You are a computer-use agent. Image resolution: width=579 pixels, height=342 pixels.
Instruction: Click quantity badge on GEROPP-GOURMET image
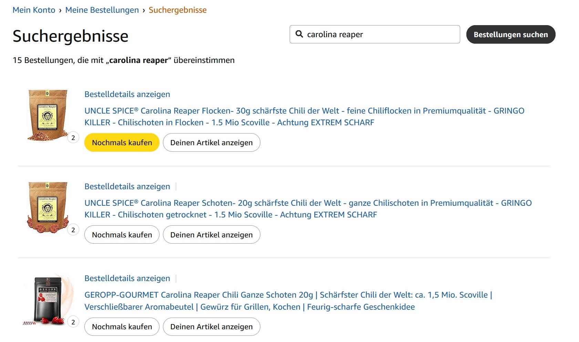(x=73, y=322)
